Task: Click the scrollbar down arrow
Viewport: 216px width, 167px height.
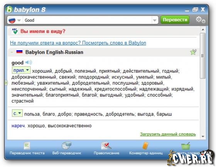Action: [203, 136]
